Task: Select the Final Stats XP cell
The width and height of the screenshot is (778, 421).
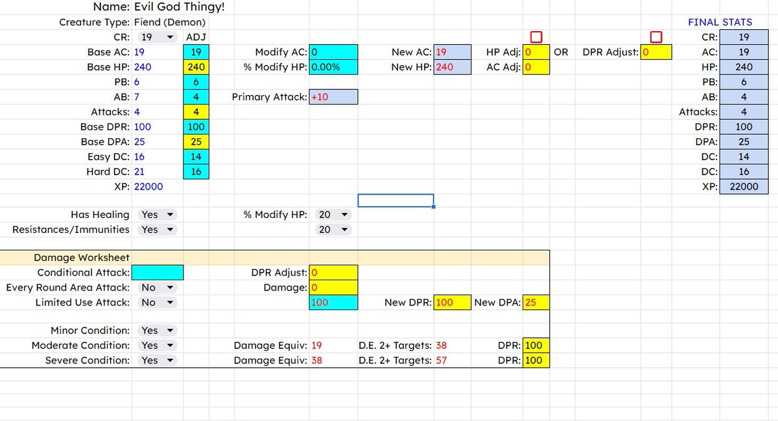Action: (x=744, y=186)
